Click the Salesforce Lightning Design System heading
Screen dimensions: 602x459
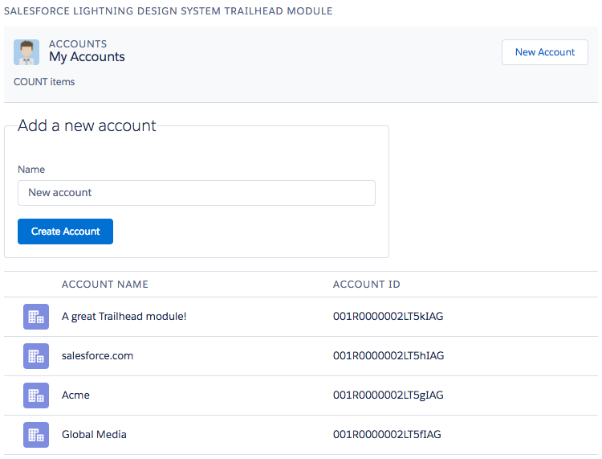(169, 10)
